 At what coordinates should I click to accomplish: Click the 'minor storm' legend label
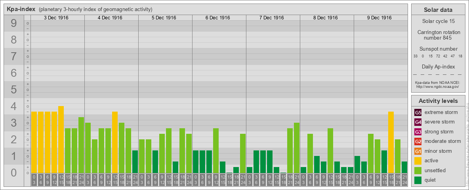tap(438, 151)
